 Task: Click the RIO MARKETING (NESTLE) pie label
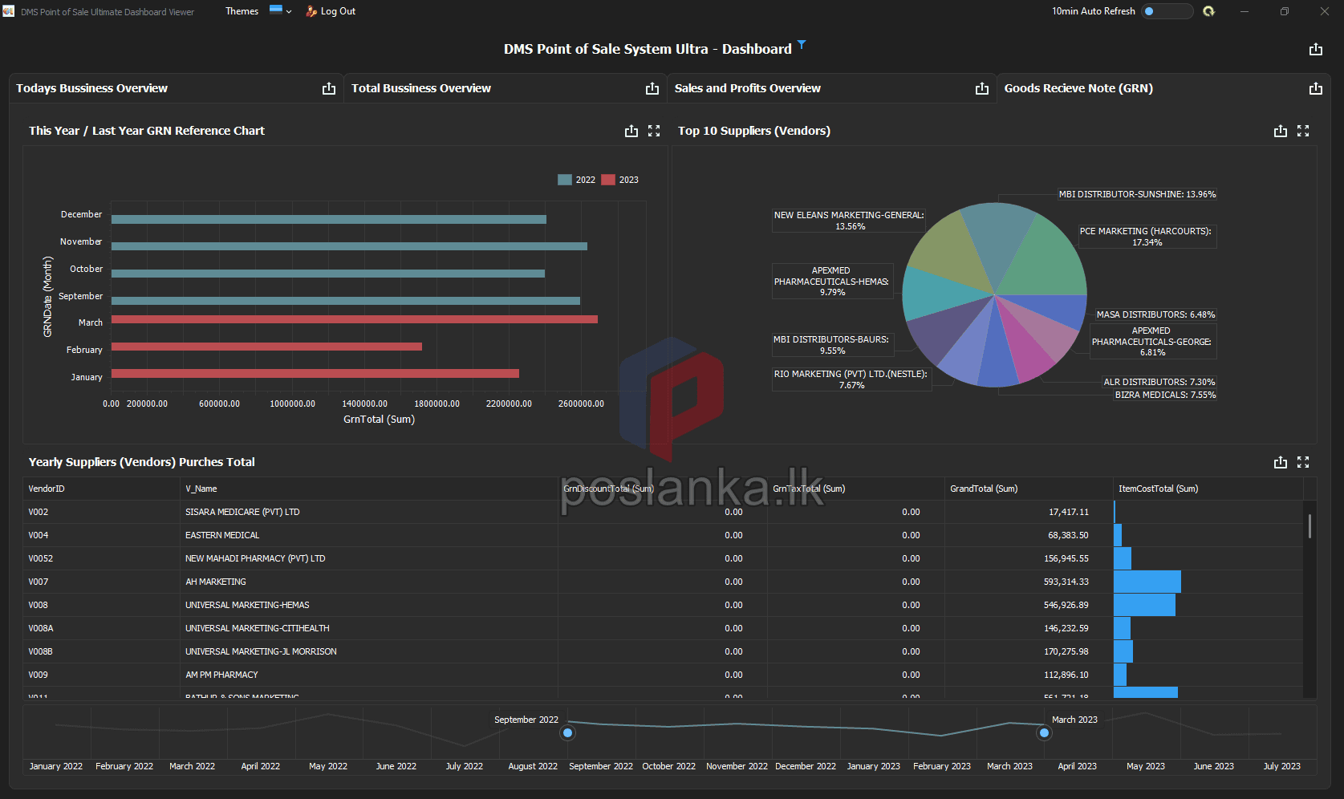pyautogui.click(x=851, y=379)
